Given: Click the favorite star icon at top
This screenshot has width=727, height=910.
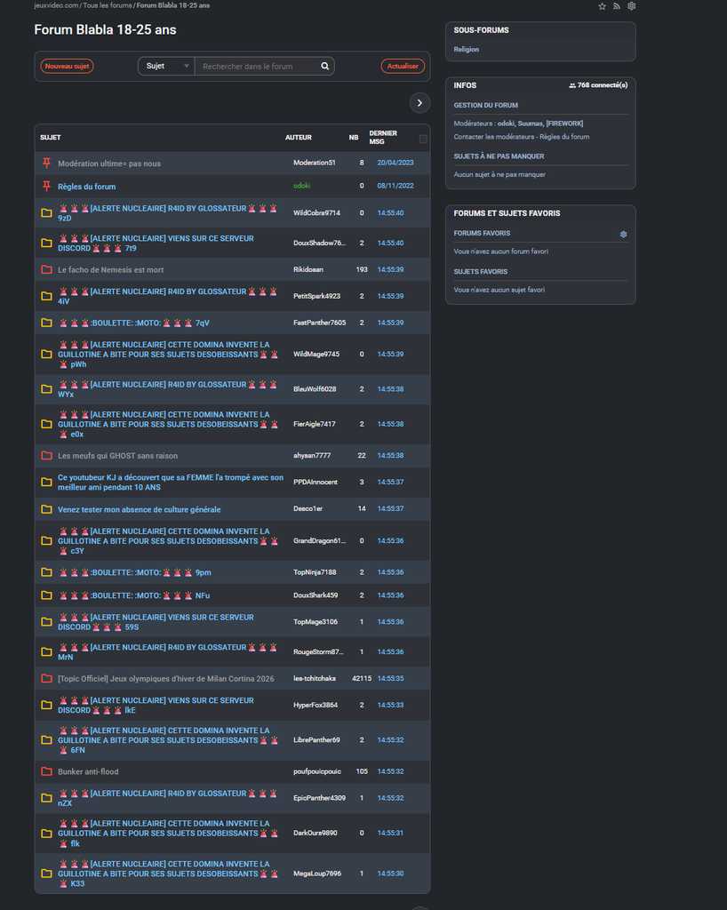Looking at the screenshot, I should pyautogui.click(x=602, y=6).
